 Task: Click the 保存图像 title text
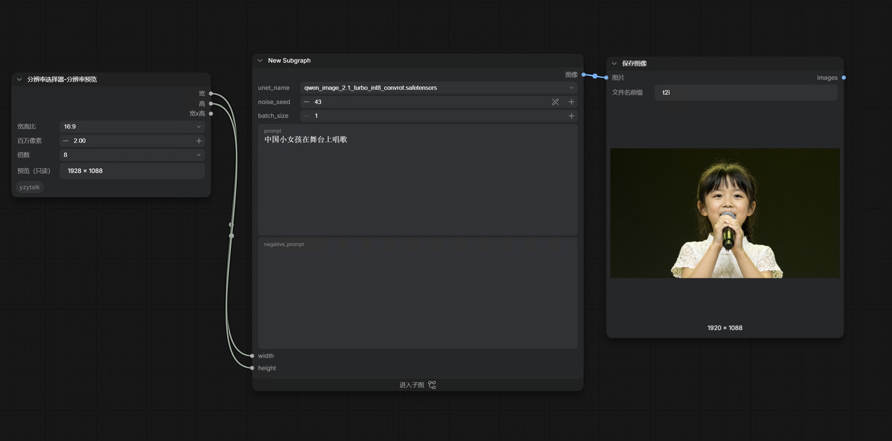(634, 64)
